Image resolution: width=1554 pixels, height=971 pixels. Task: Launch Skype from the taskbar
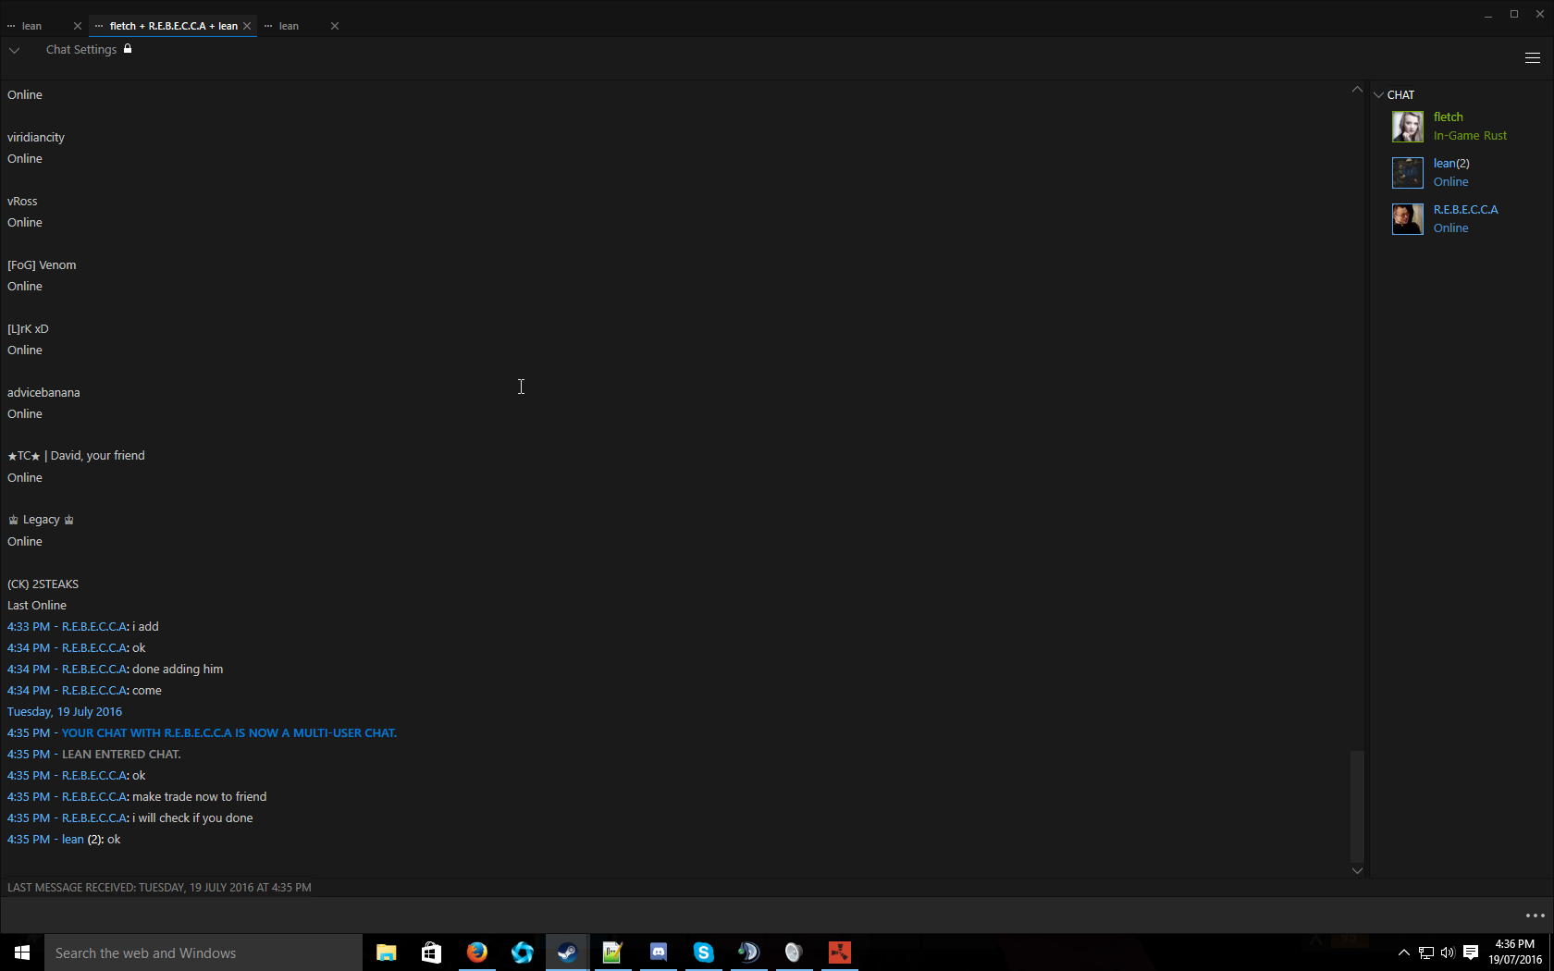click(703, 953)
